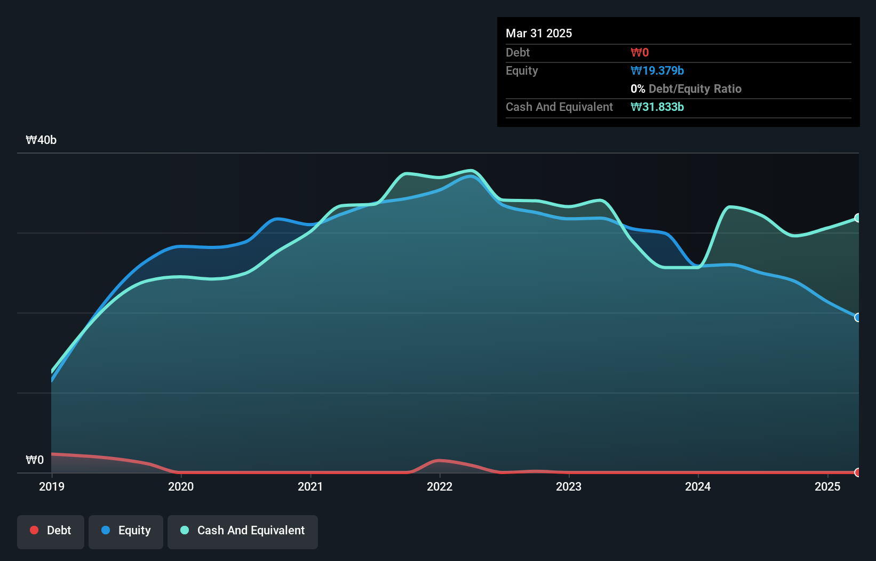Viewport: 876px width, 561px height.
Task: Click the ₩40b gridline label
Action: click(41, 140)
